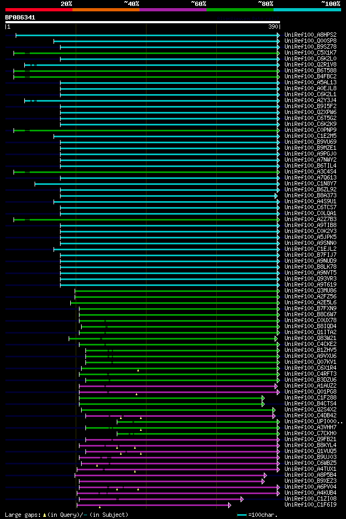Open UniRef100_C1E2M5 hit
346x519 pixels.
(310, 136)
